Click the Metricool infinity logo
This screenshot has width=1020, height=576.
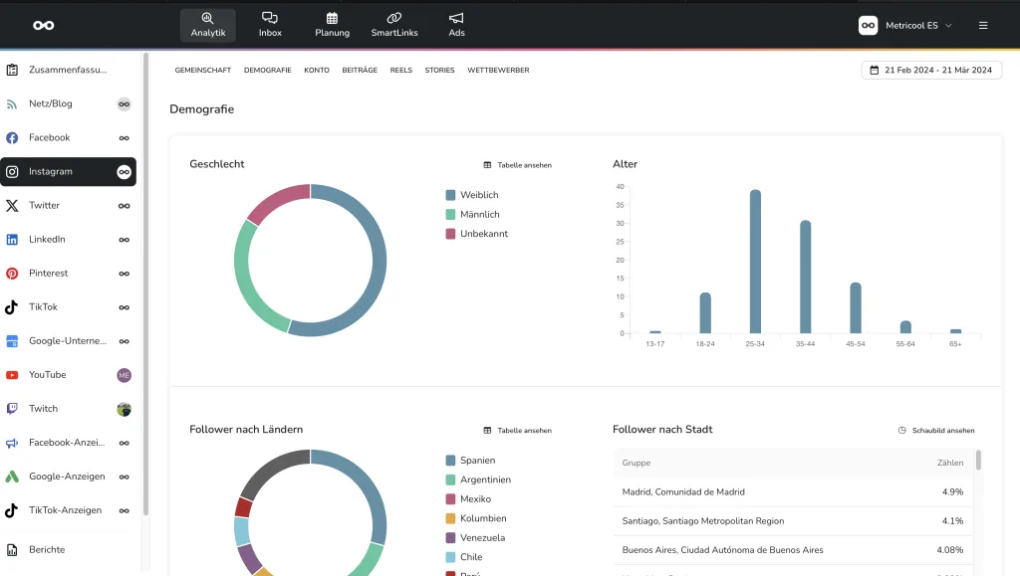pyautogui.click(x=43, y=25)
